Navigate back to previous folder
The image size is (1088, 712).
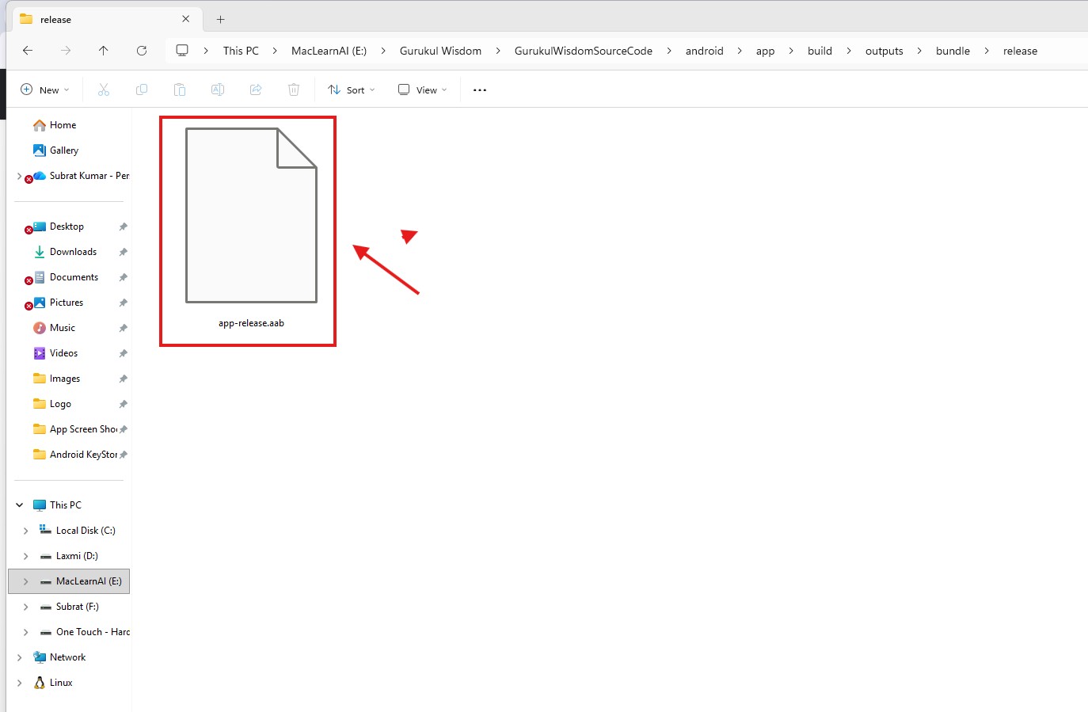28,51
